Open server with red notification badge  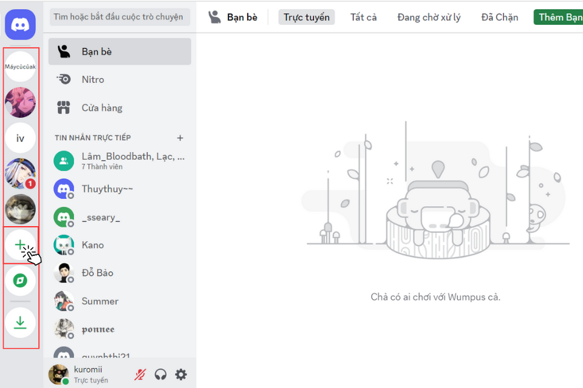coord(21,173)
